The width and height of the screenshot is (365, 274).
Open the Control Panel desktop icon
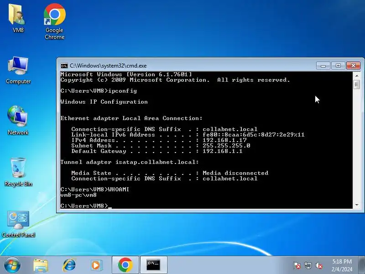(x=18, y=224)
